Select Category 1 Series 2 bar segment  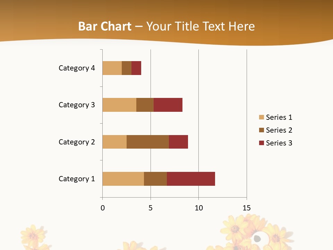click(155, 179)
